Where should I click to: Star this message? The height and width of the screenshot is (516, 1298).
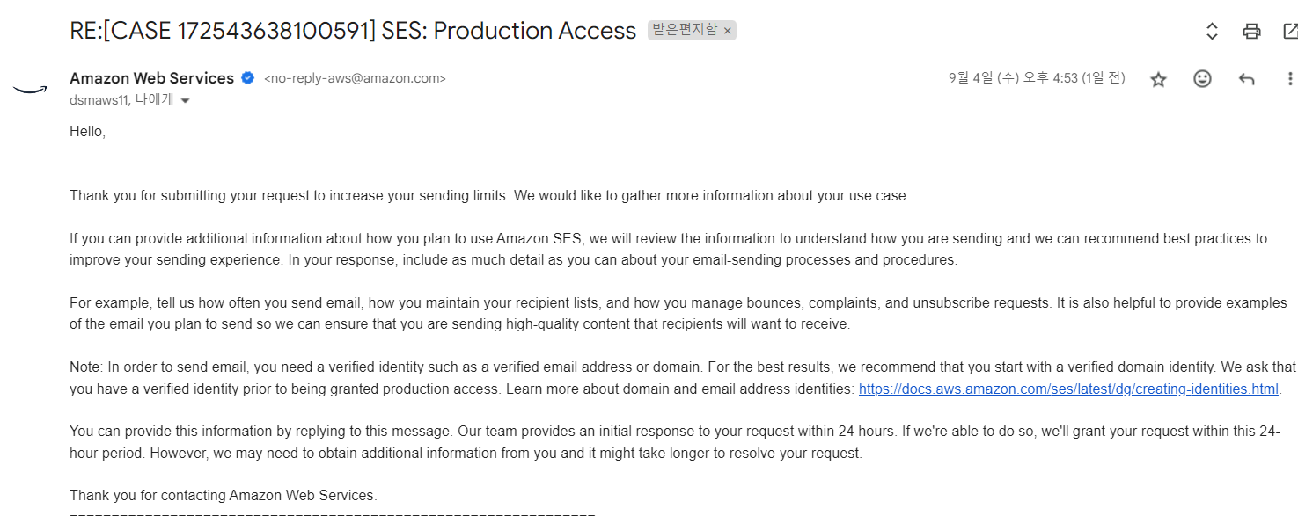[x=1158, y=79]
